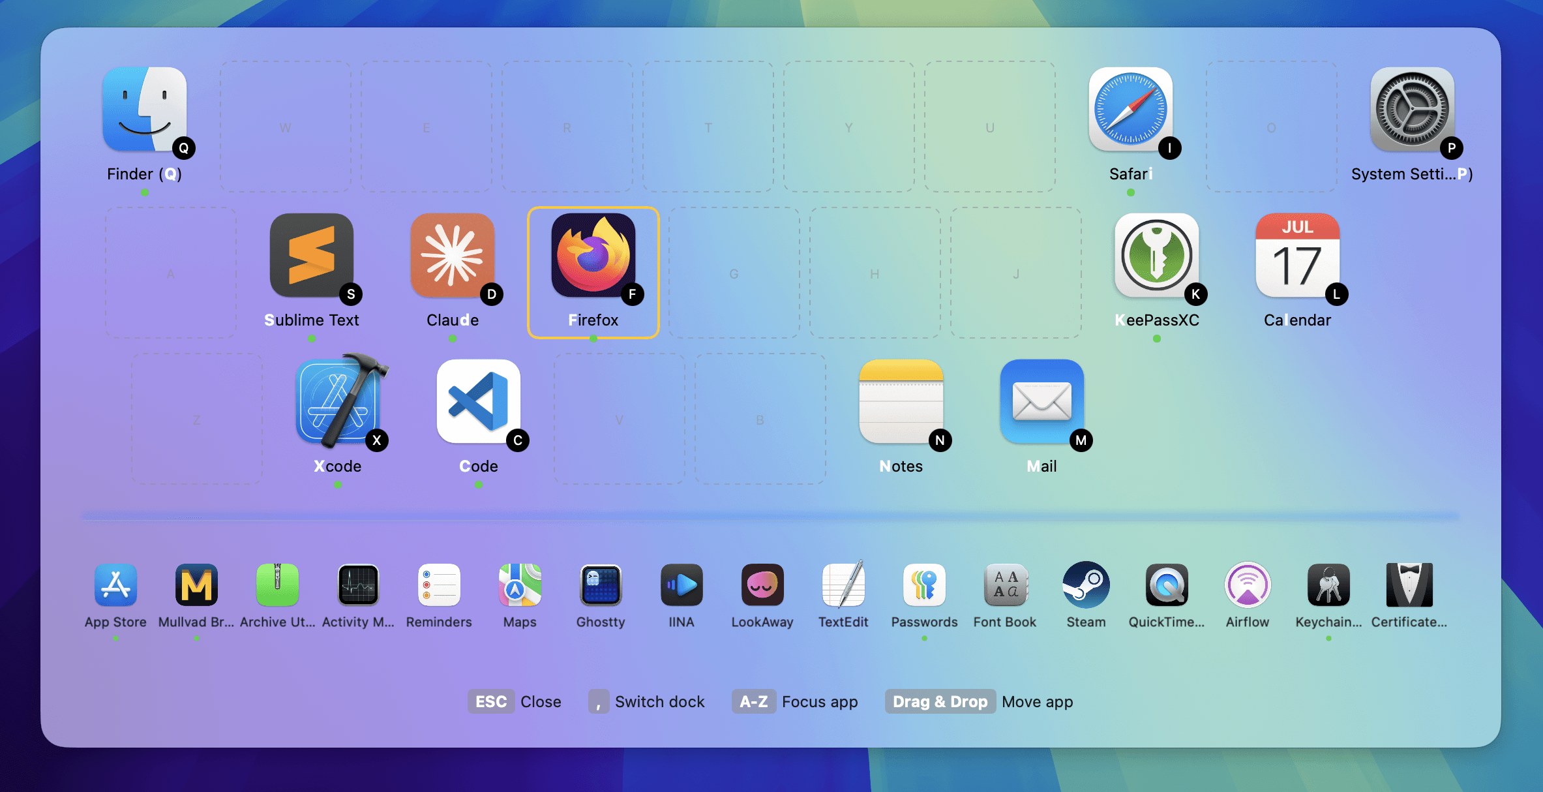Open the Calendar icon showing JUL 17
The image size is (1543, 792).
tap(1298, 255)
